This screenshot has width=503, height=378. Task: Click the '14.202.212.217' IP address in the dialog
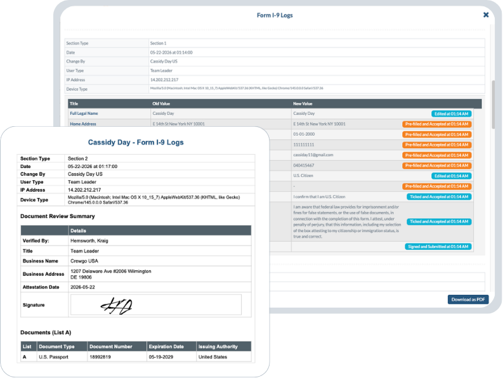click(x=164, y=79)
